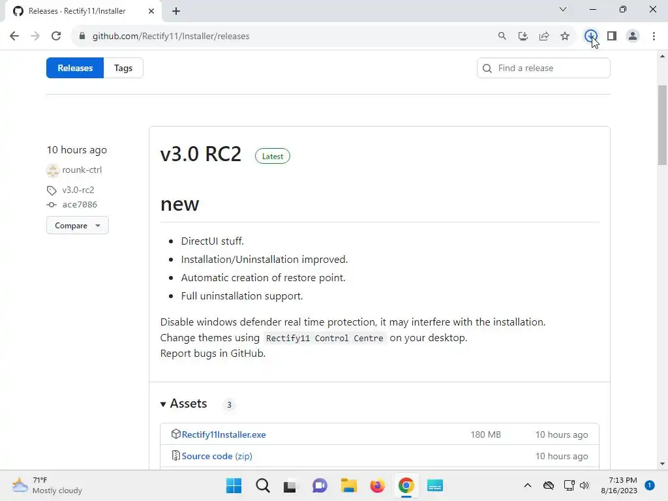Click the browser forward arrow
The width and height of the screenshot is (668, 501).
point(35,37)
